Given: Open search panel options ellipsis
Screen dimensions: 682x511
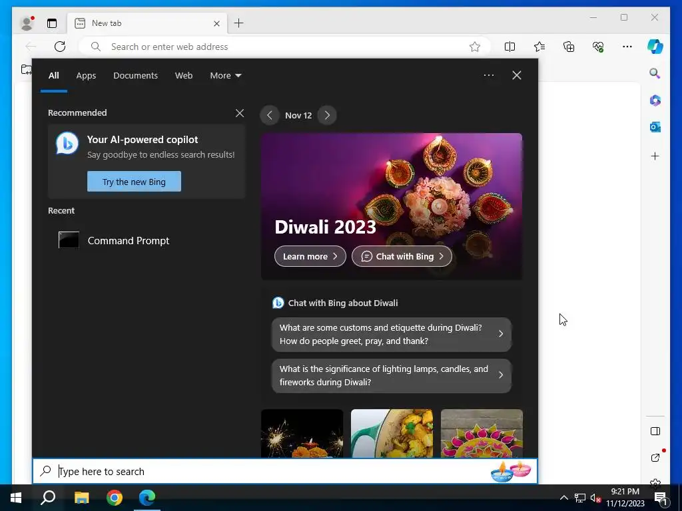Looking at the screenshot, I should [489, 75].
